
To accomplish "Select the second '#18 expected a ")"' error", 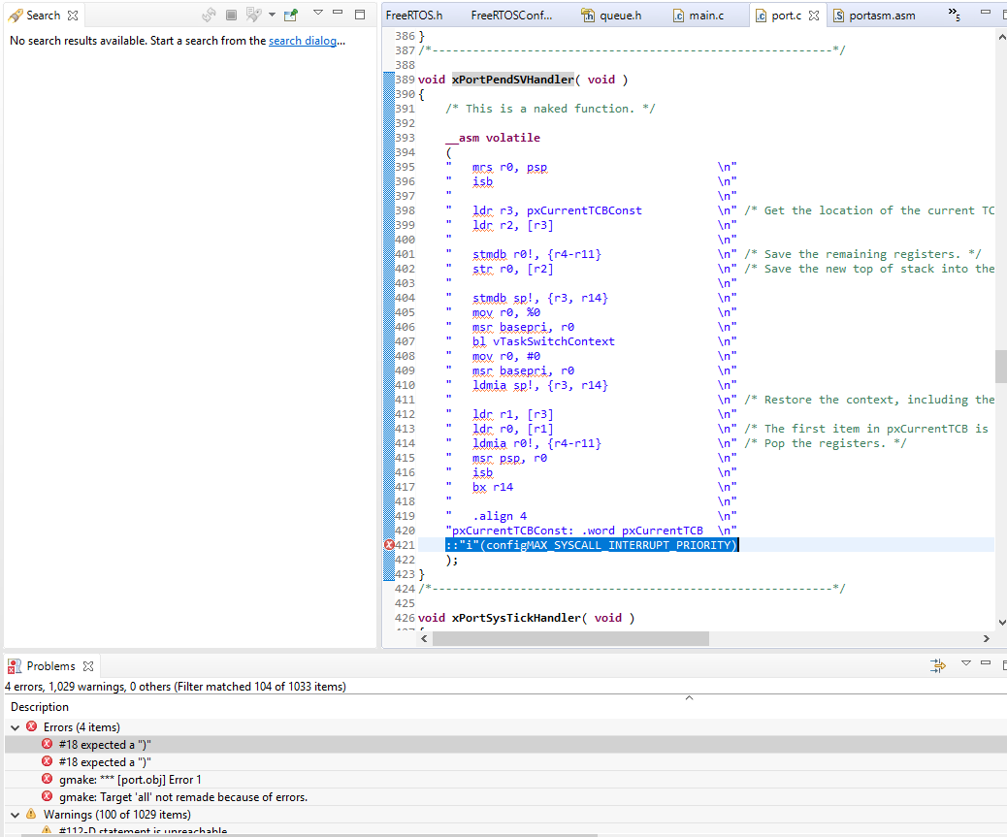I will pyautogui.click(x=504, y=762).
